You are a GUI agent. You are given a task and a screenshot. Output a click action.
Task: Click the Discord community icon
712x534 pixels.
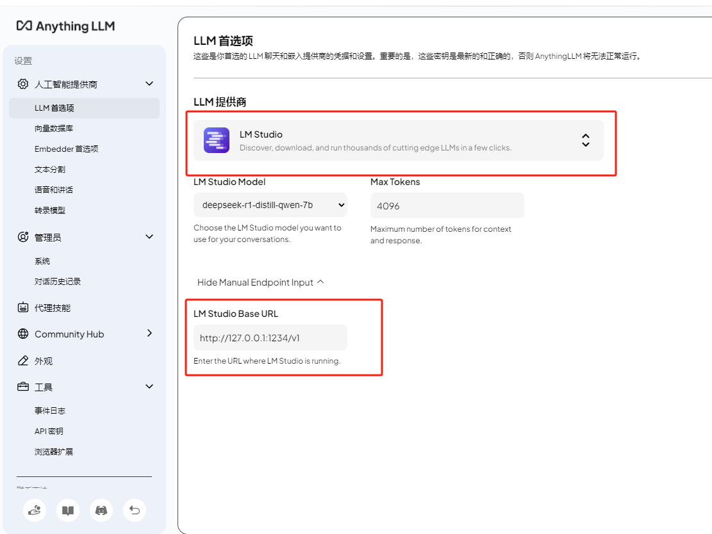(x=101, y=510)
